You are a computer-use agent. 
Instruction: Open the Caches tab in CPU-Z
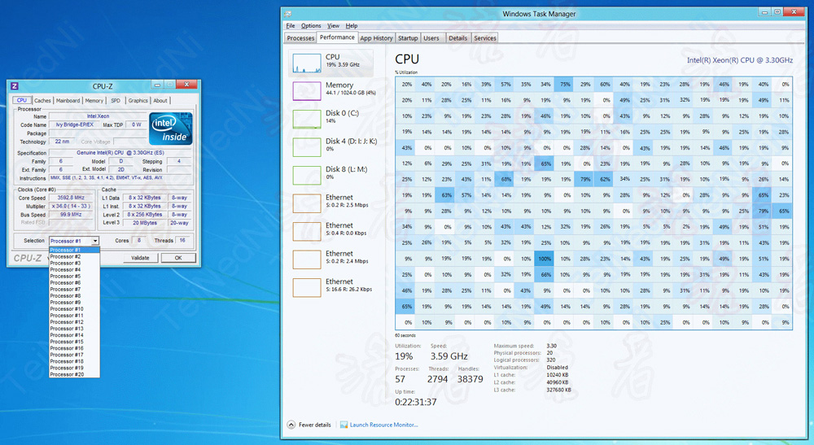(x=42, y=101)
